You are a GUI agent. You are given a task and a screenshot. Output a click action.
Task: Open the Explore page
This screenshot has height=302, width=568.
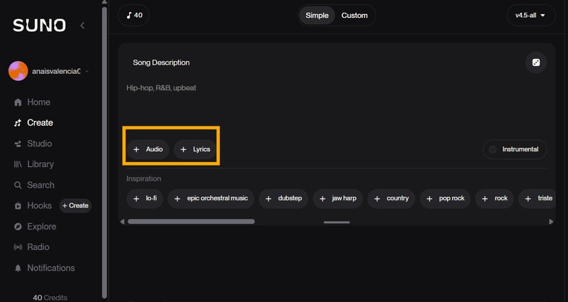click(x=41, y=227)
